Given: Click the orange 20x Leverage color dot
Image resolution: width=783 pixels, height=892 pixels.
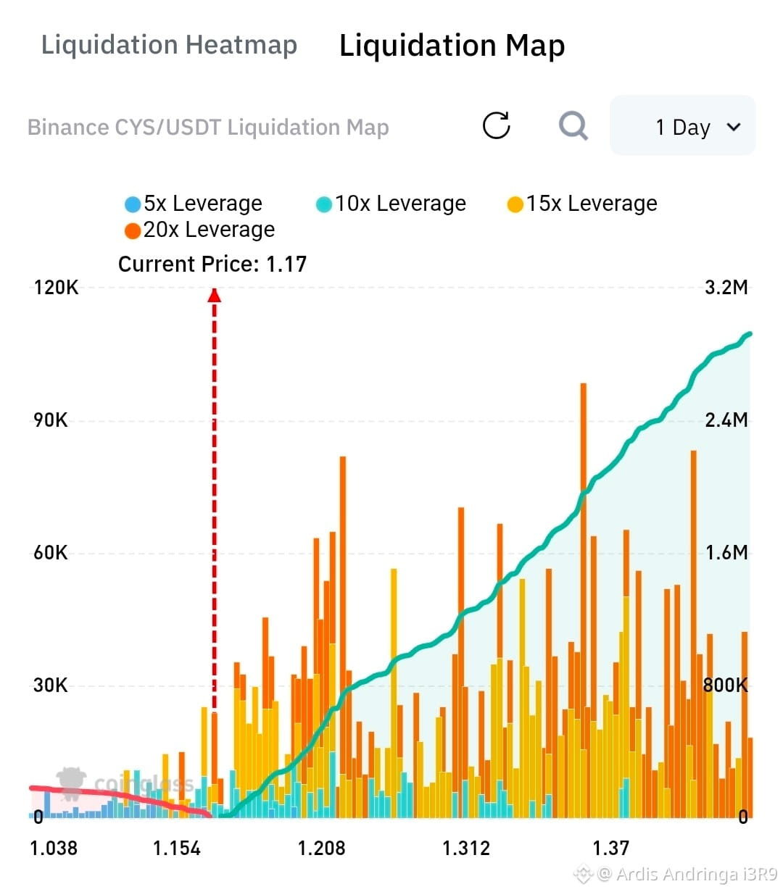Looking at the screenshot, I should 133,231.
